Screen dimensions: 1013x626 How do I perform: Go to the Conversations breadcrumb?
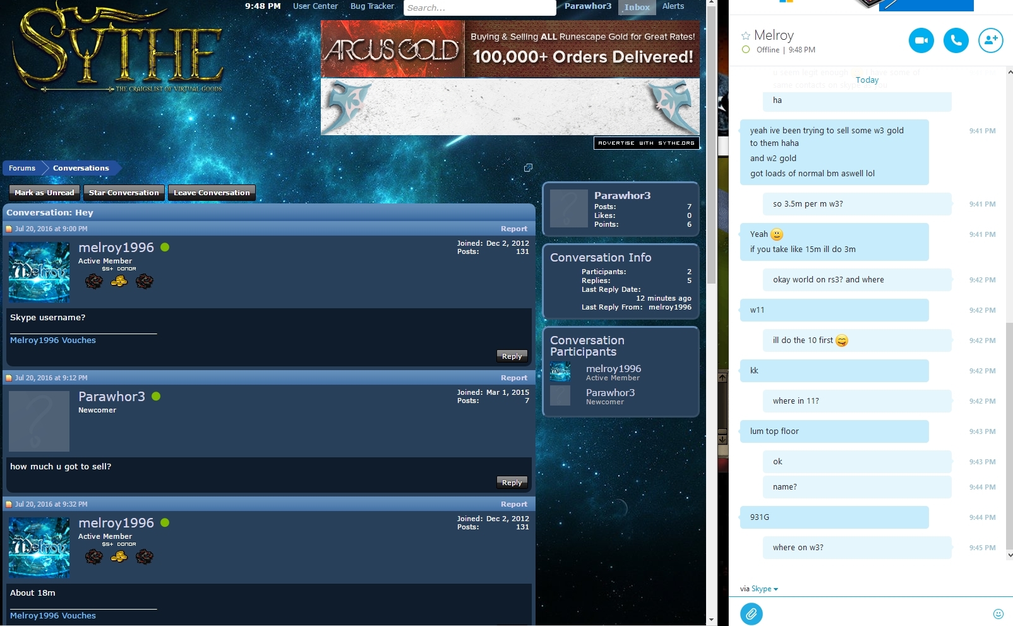click(x=81, y=168)
